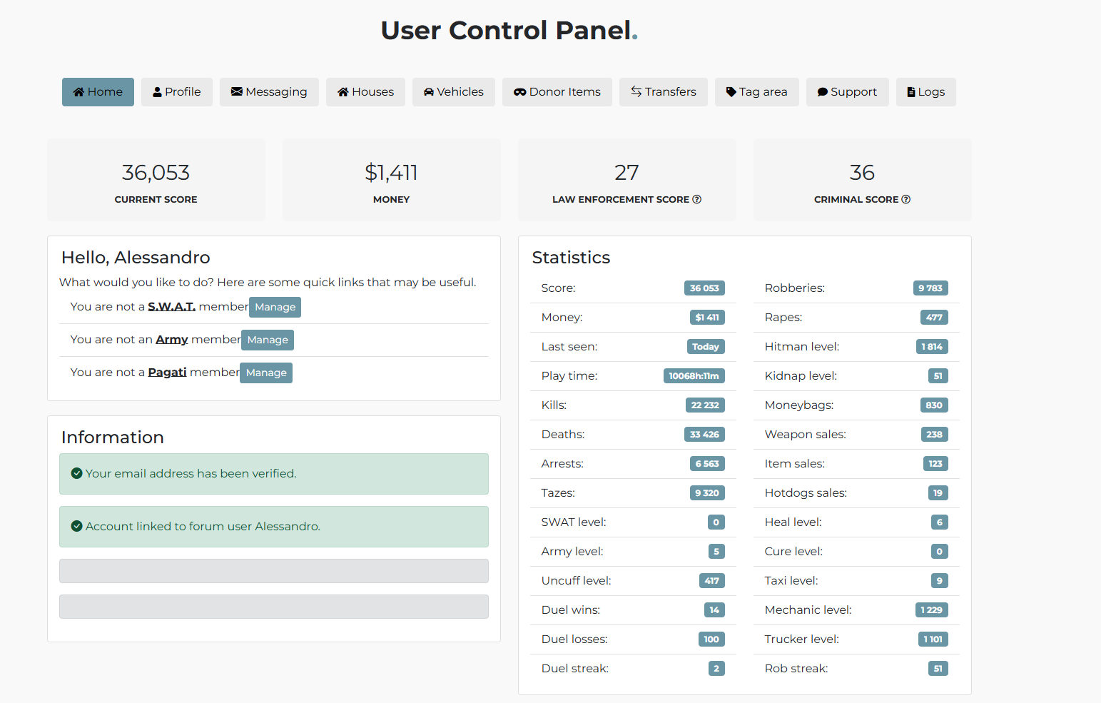Click the car icon on Vehicles
The height and width of the screenshot is (703, 1101).
(429, 92)
